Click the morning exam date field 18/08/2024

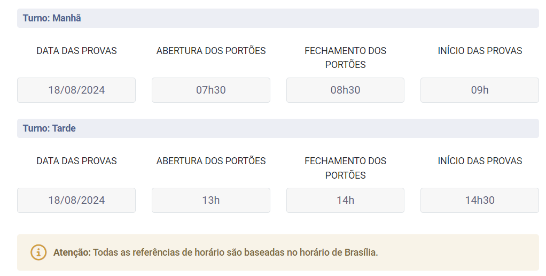coord(76,90)
